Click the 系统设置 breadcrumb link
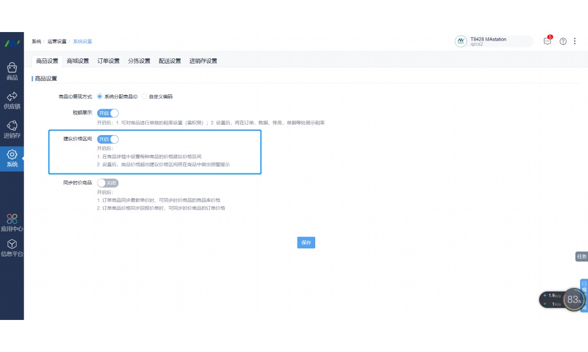The image size is (588, 352). coord(81,41)
